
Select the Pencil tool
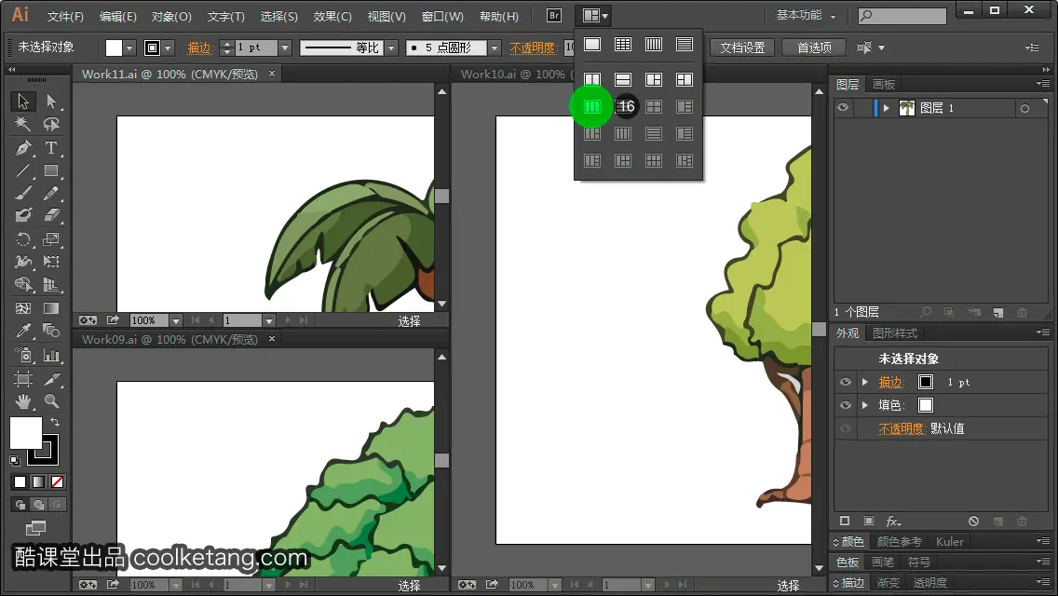click(x=51, y=193)
